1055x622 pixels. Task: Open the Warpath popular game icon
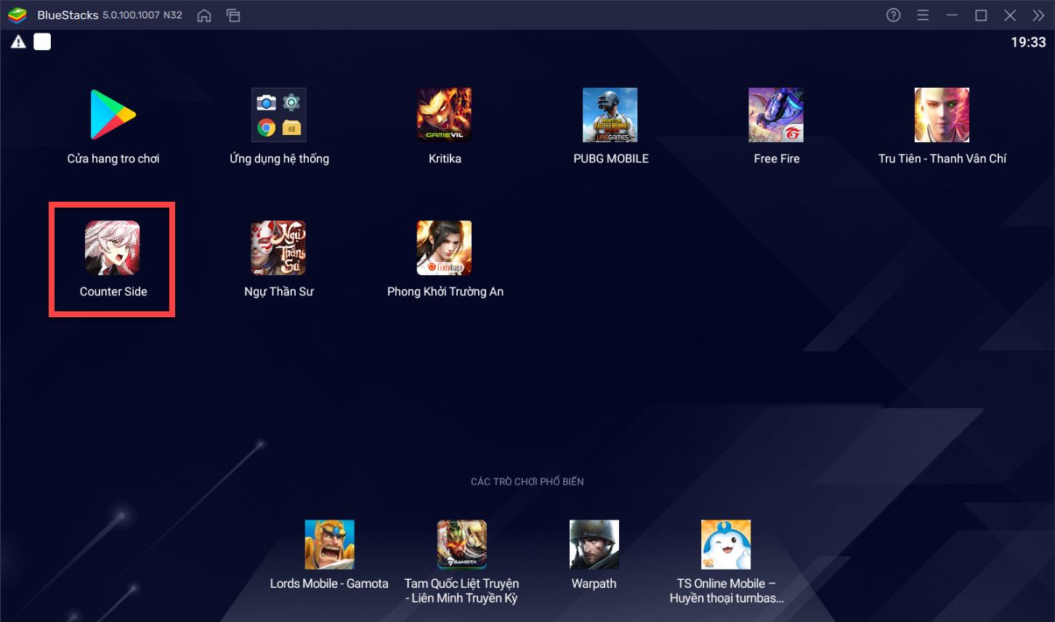594,544
